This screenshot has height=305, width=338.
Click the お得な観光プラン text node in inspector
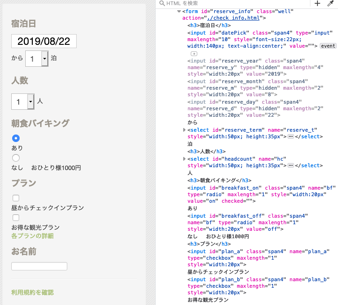click(208, 299)
